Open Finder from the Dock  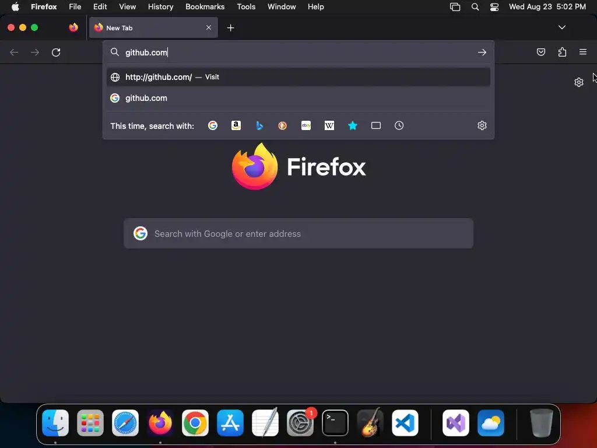[55, 423]
